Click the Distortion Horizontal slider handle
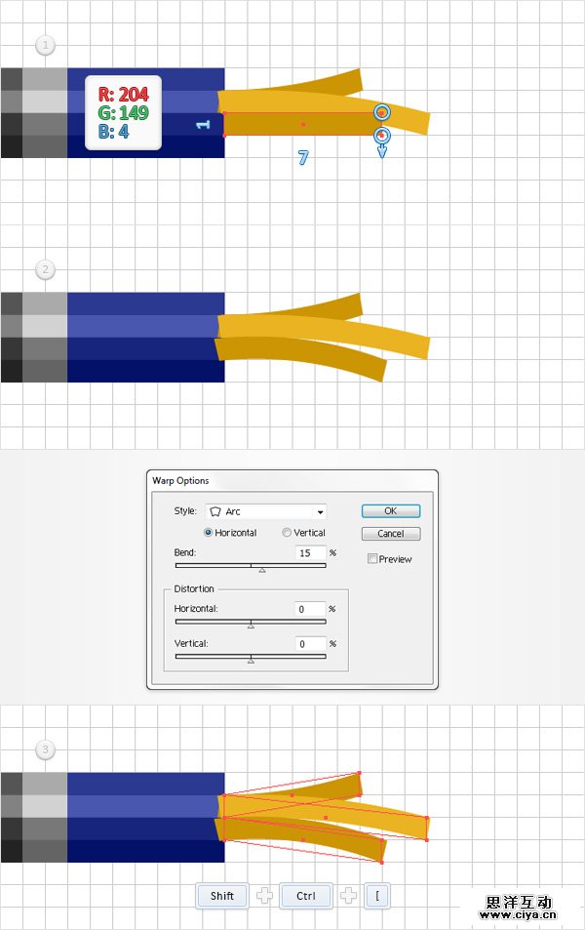Viewport: 585px width, 930px height. (x=251, y=626)
